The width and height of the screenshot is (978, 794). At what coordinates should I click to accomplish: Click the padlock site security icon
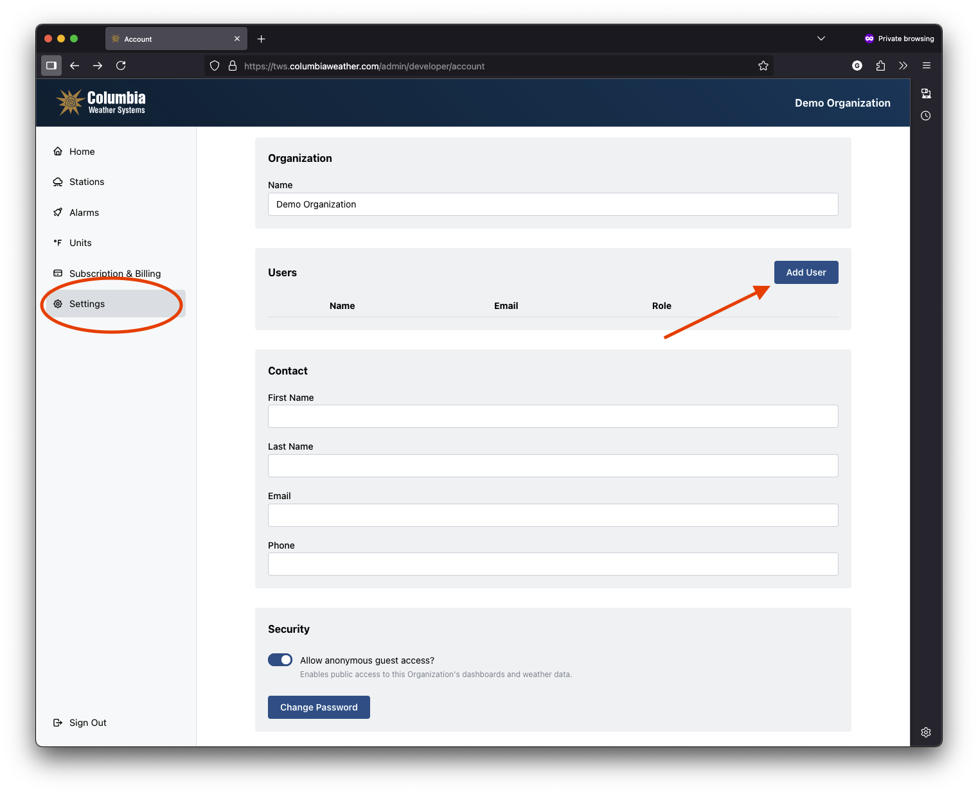click(233, 66)
